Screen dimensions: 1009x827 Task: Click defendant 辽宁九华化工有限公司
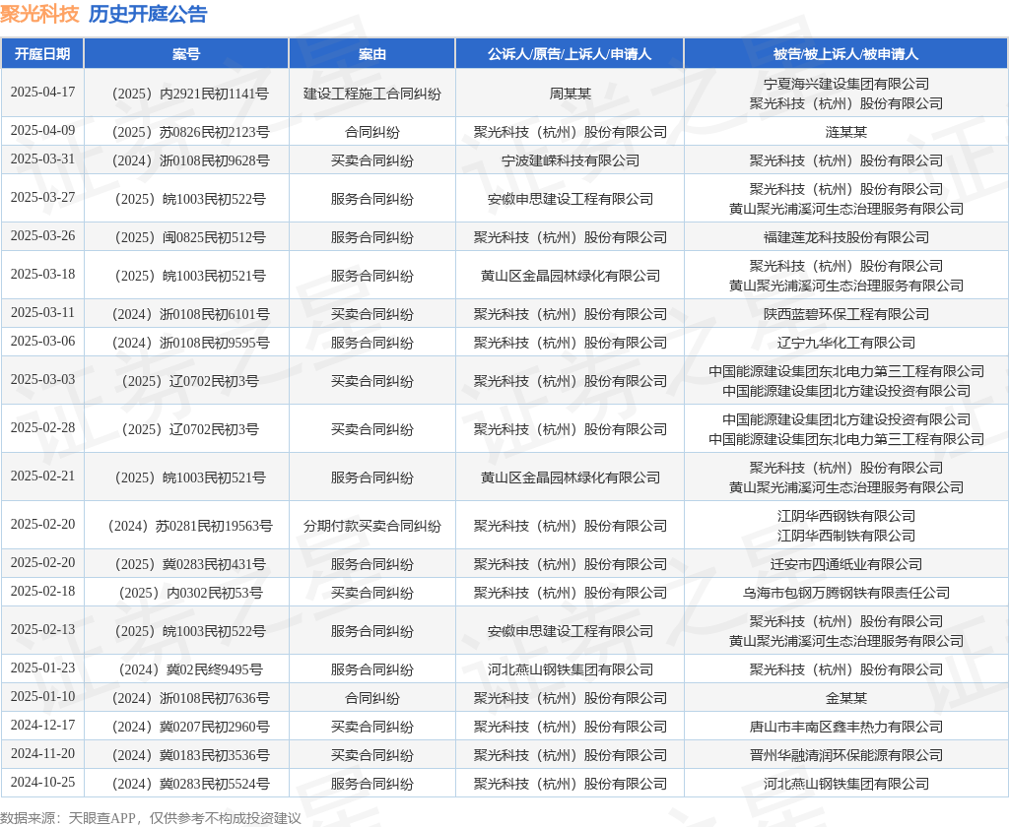[x=845, y=343]
